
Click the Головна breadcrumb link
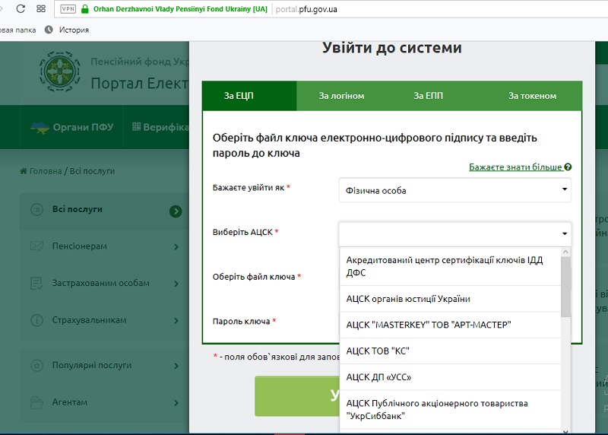tap(45, 171)
